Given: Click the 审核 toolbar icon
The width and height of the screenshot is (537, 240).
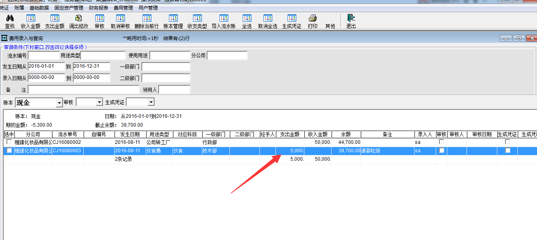Looking at the screenshot, I should [x=99, y=19].
